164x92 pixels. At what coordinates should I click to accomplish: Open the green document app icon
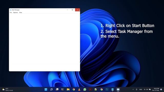pos(96,89)
